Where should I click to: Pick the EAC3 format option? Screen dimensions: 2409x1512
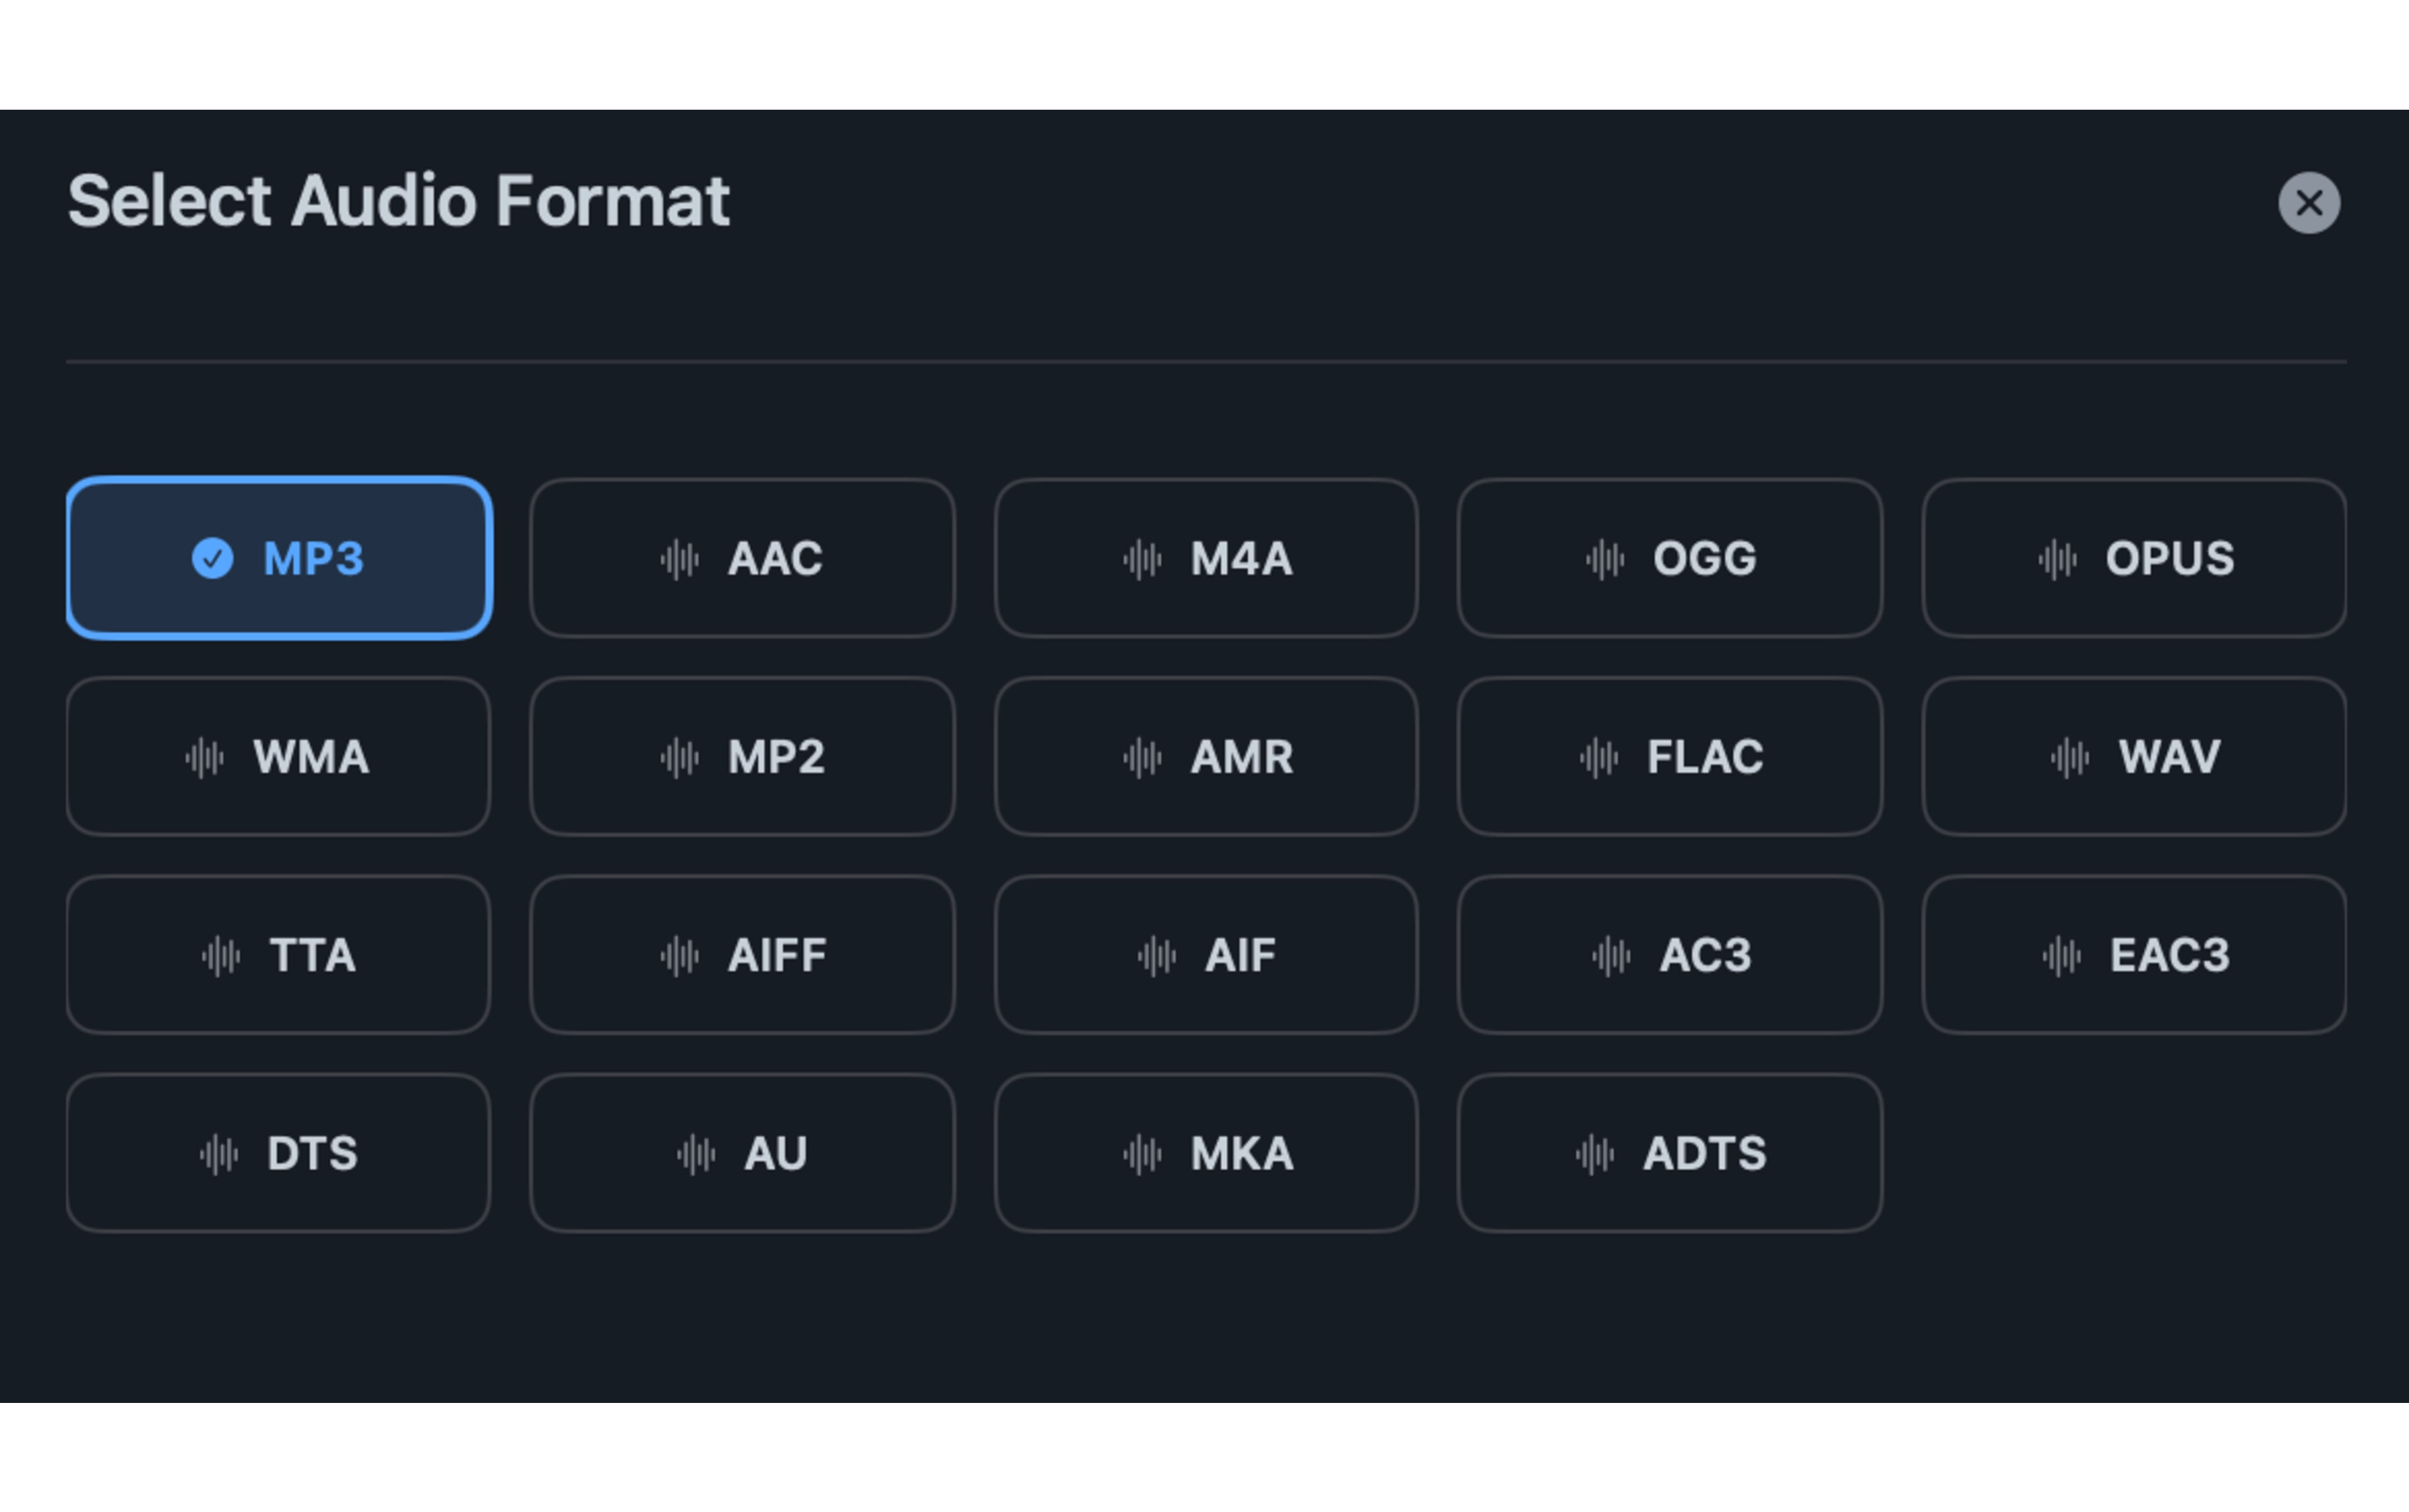tap(2133, 955)
